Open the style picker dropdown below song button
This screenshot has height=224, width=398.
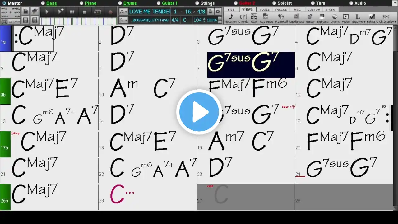pos(124,20)
